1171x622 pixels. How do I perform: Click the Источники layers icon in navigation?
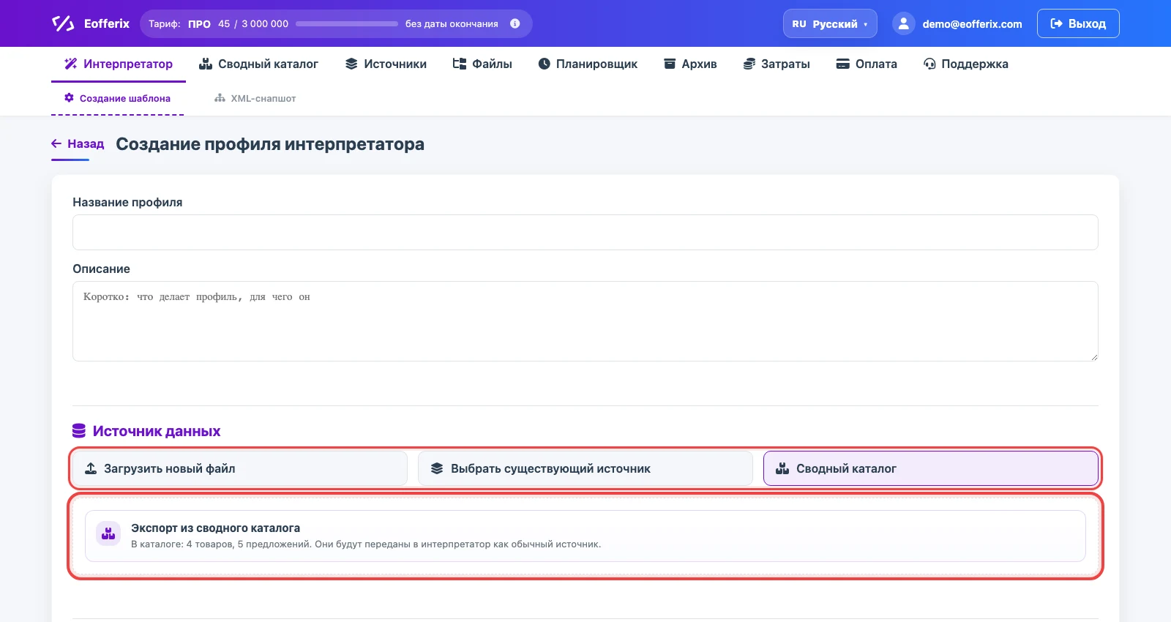click(x=351, y=64)
